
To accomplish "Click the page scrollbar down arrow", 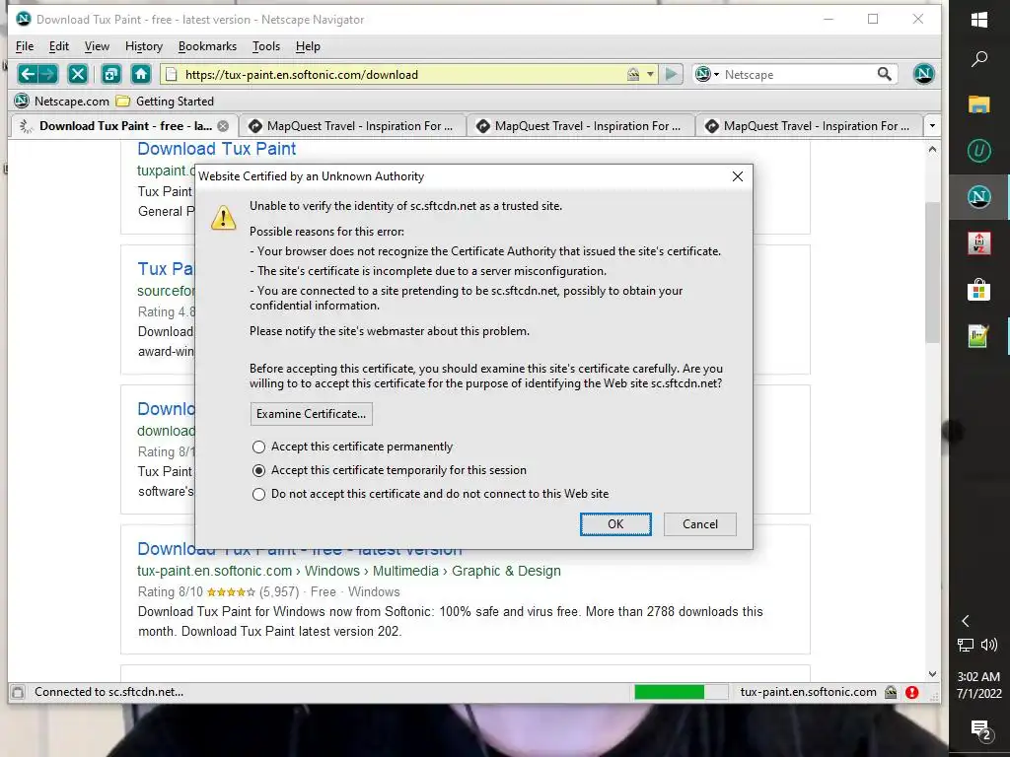I will pyautogui.click(x=932, y=674).
